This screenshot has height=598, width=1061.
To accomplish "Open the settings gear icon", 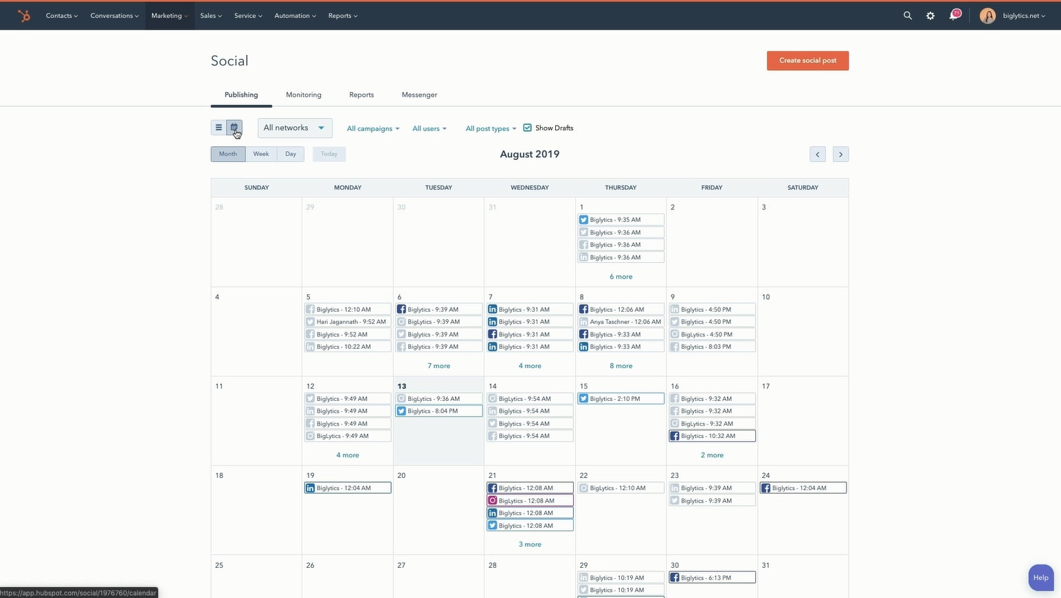I will coord(930,16).
